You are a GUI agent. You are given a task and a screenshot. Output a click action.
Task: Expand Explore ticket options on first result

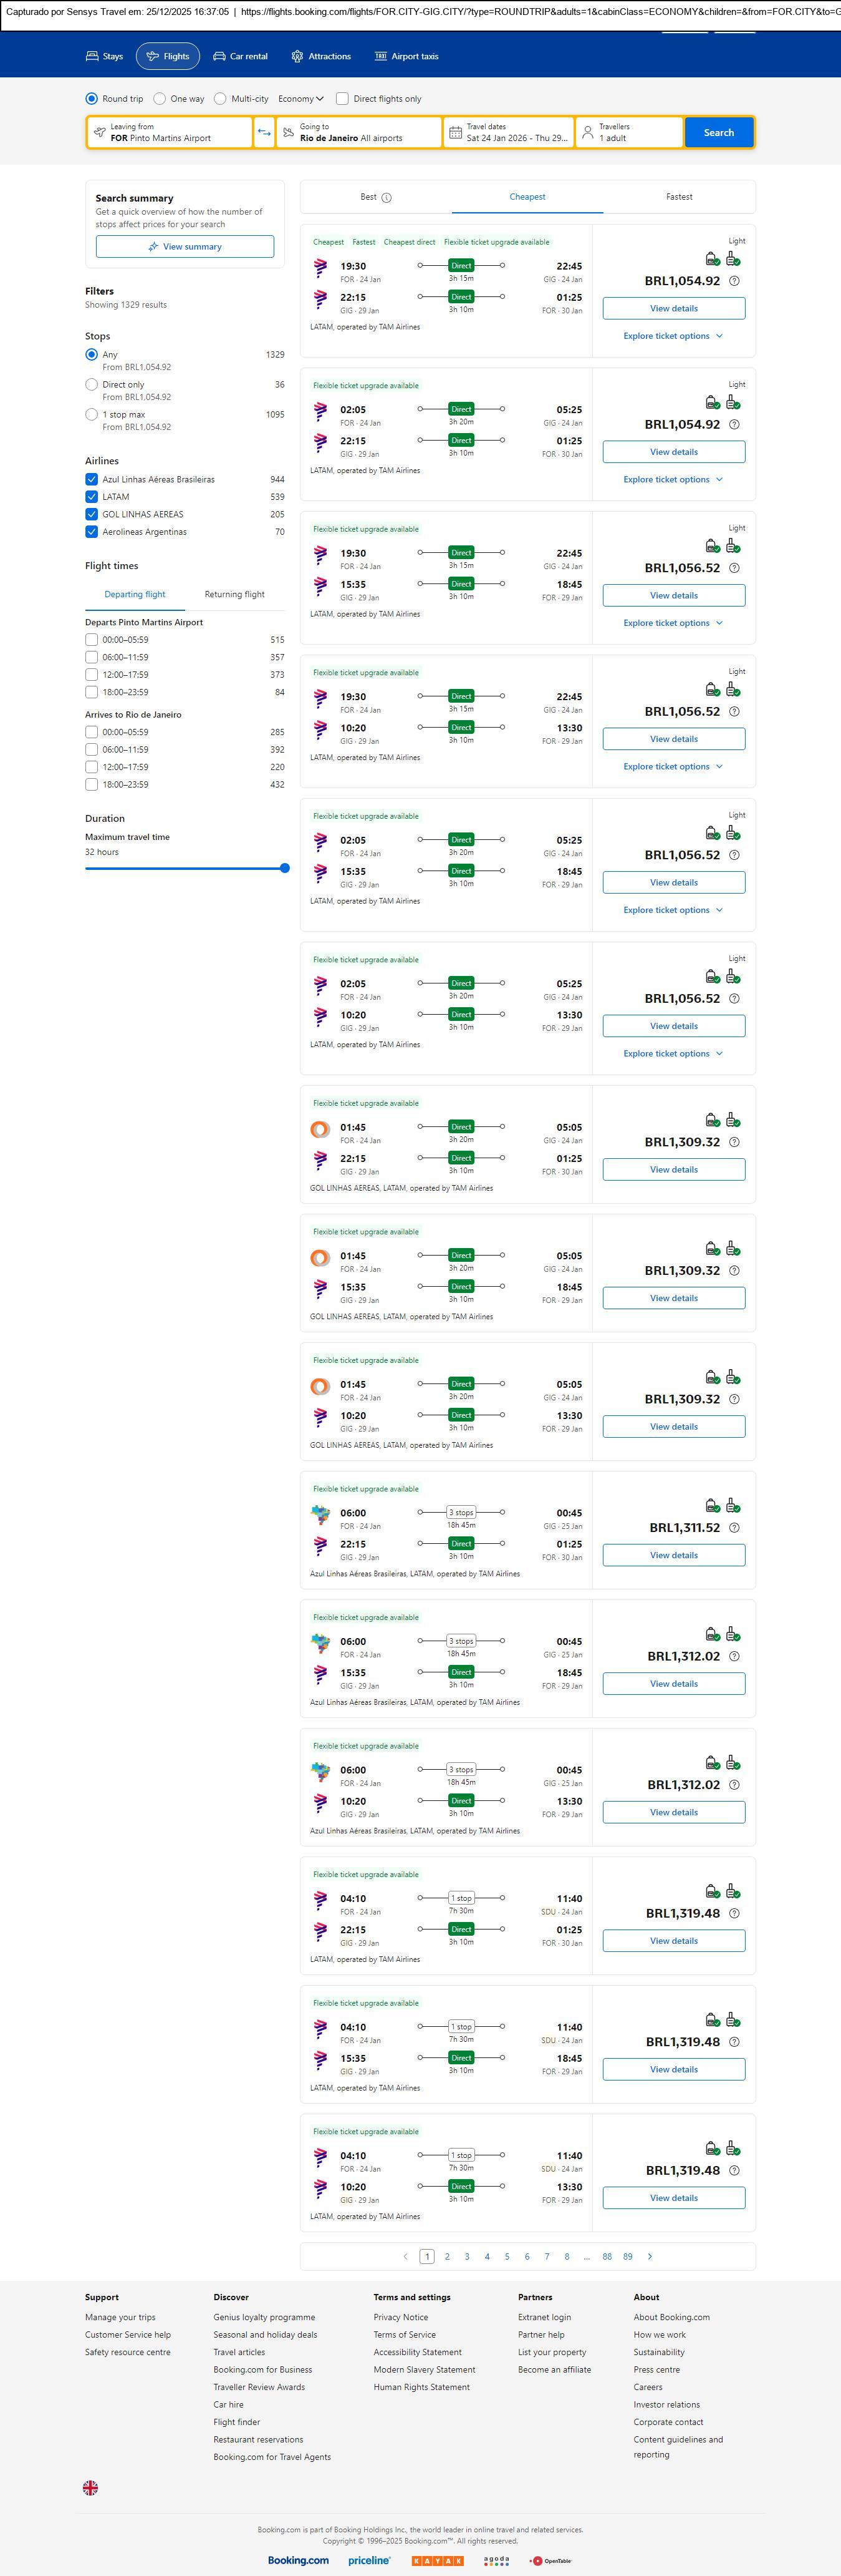[x=673, y=336]
